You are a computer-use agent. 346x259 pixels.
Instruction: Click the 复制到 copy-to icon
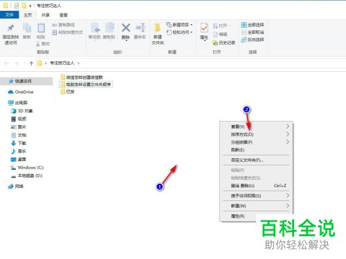point(109,28)
